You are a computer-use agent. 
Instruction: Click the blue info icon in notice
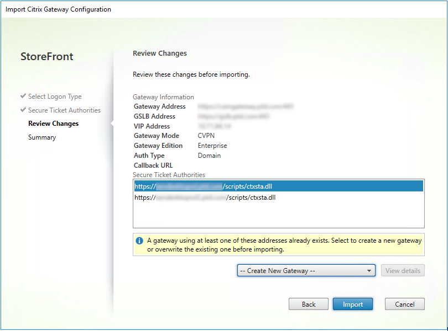(x=139, y=241)
